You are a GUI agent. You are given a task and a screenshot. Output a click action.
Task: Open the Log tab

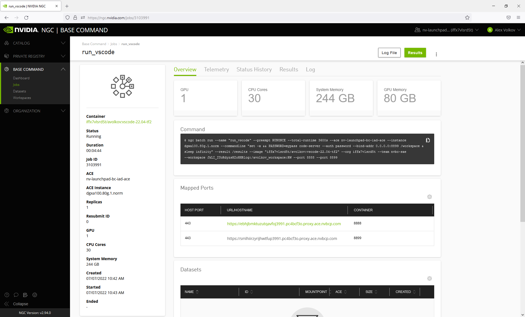click(310, 69)
